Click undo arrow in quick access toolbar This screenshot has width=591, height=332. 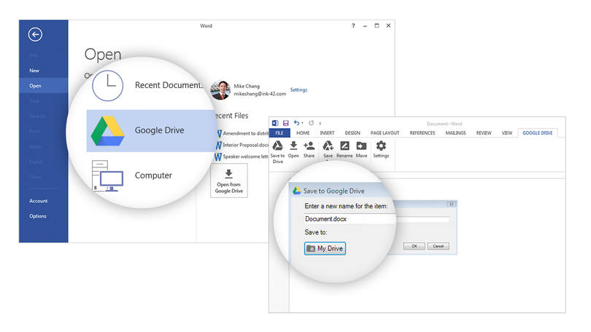pos(297,123)
